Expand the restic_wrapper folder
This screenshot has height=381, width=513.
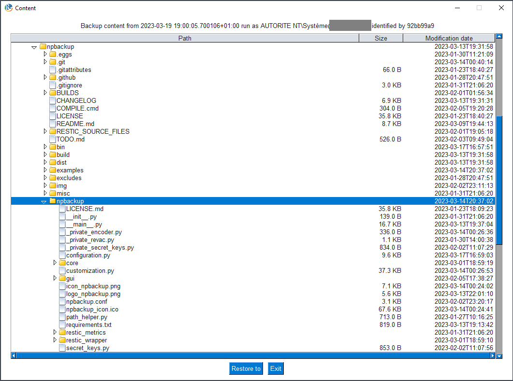[x=55, y=340]
